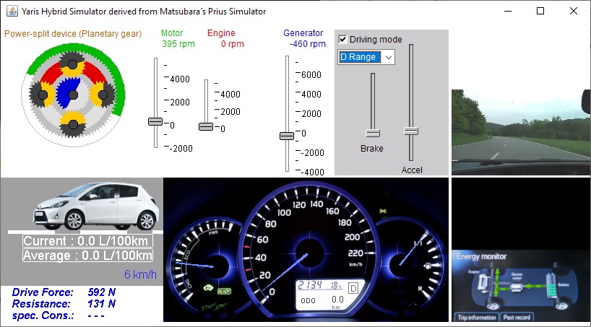Click the white Yaris car image
This screenshot has width=591, height=327.
[x=97, y=206]
